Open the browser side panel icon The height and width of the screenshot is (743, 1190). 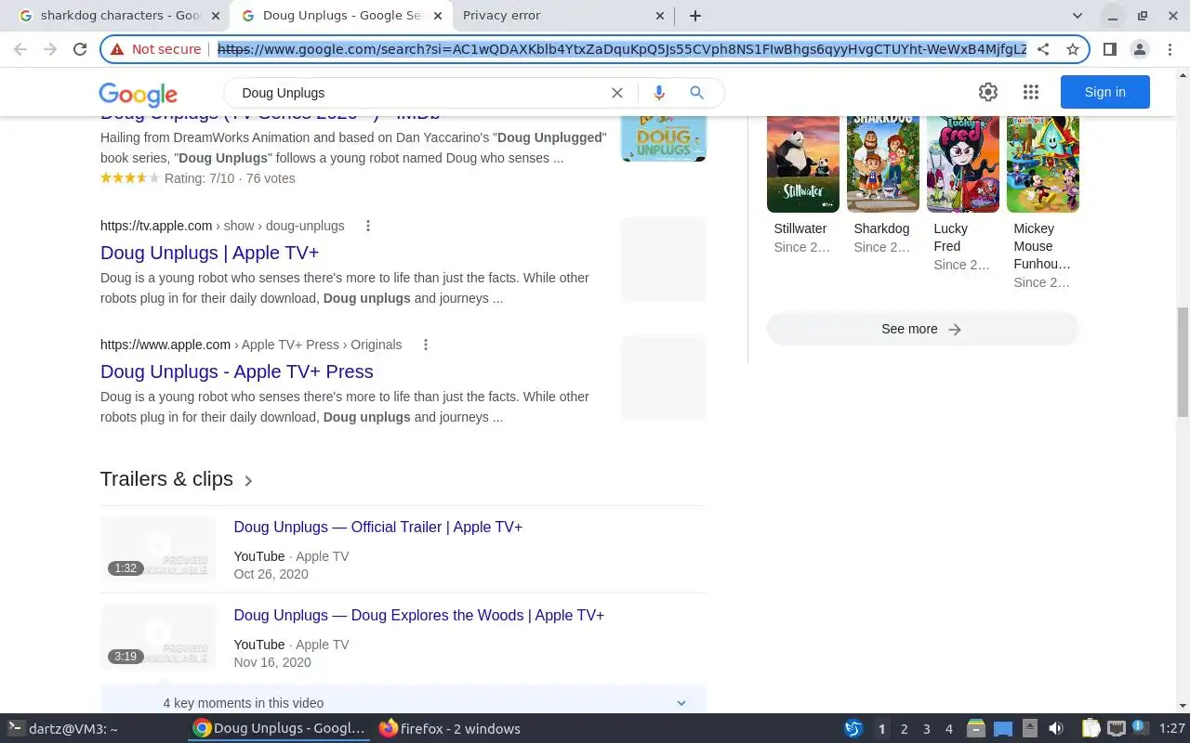pyautogui.click(x=1109, y=49)
